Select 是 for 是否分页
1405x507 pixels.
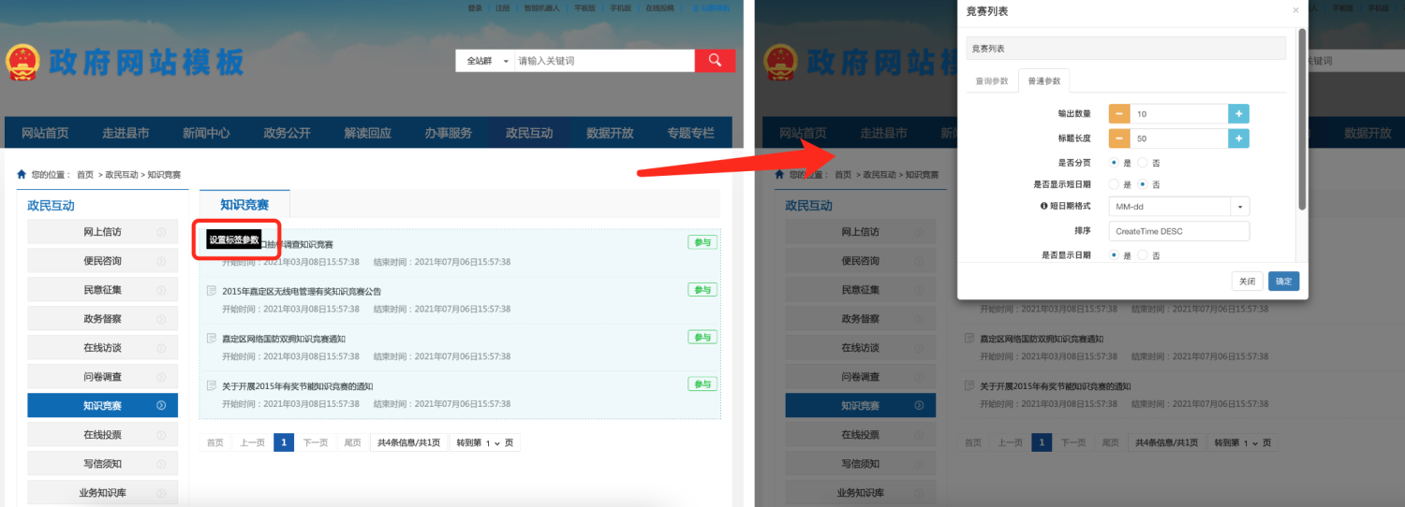pyautogui.click(x=1115, y=163)
